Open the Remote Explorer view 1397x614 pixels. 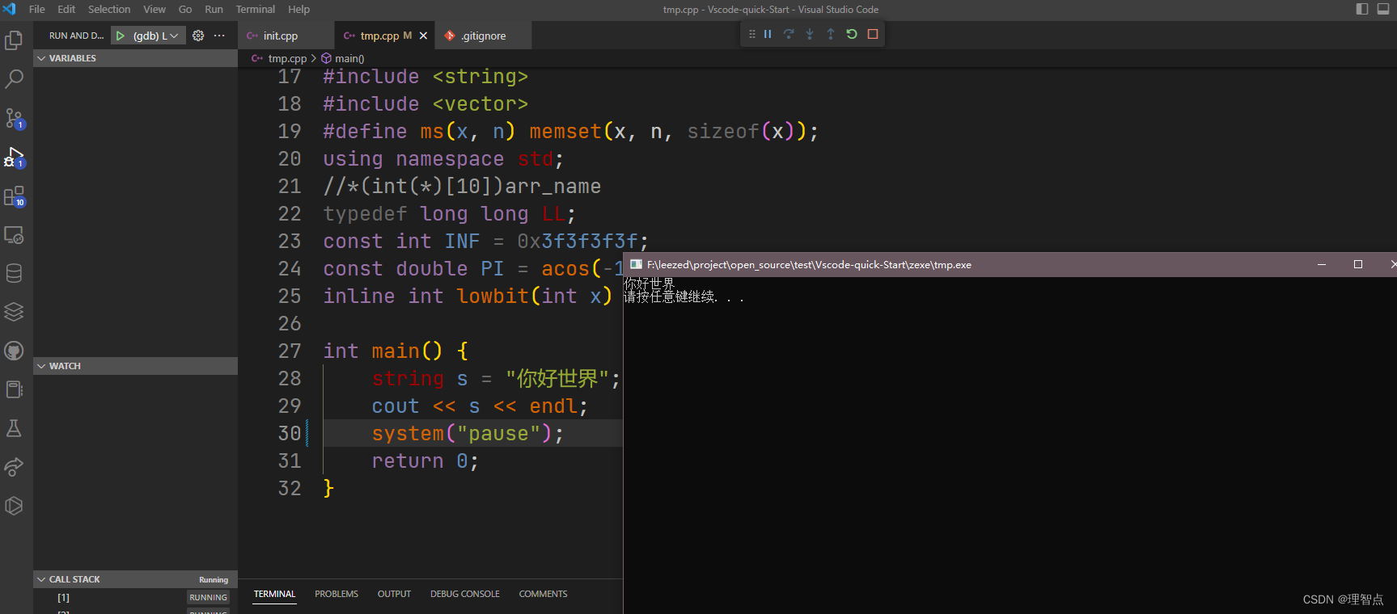click(x=14, y=234)
